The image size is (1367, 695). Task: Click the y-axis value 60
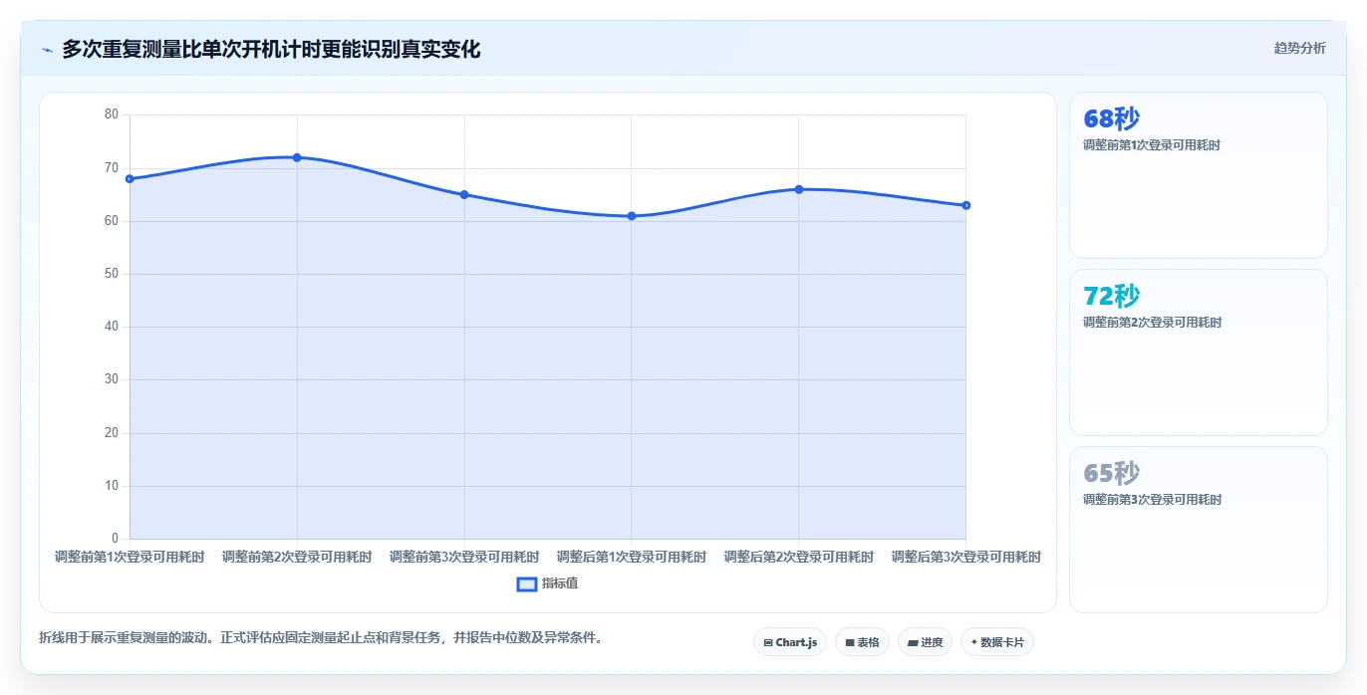click(112, 221)
